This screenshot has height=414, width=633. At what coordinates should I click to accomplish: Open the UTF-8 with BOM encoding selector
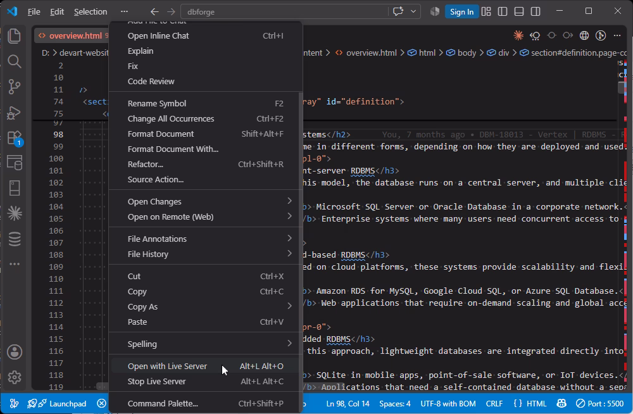tap(448, 403)
